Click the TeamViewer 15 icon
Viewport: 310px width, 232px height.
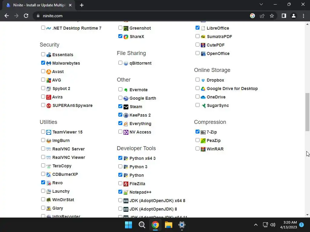pyautogui.click(x=49, y=132)
